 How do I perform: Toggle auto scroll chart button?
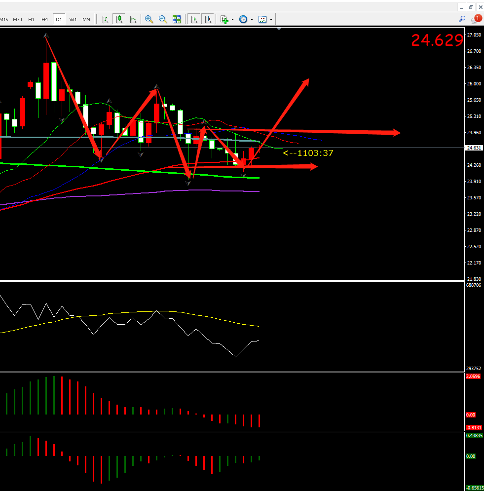(x=194, y=19)
